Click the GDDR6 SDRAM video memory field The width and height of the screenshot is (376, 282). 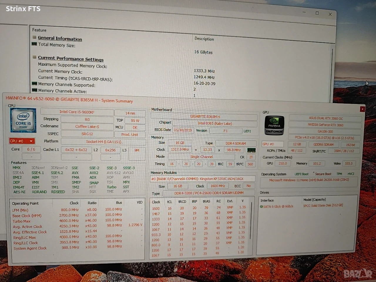click(x=323, y=145)
